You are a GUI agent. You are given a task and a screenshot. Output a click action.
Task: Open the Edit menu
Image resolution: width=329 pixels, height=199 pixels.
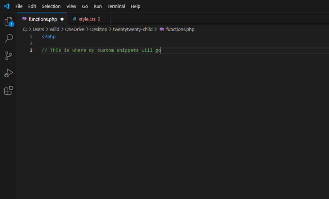pyautogui.click(x=32, y=6)
